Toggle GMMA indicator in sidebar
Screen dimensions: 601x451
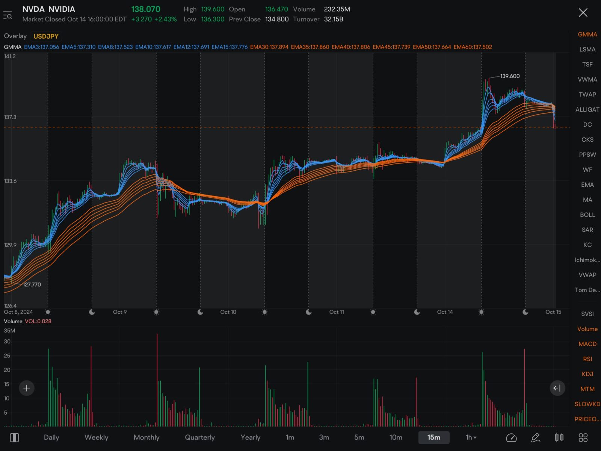click(587, 35)
